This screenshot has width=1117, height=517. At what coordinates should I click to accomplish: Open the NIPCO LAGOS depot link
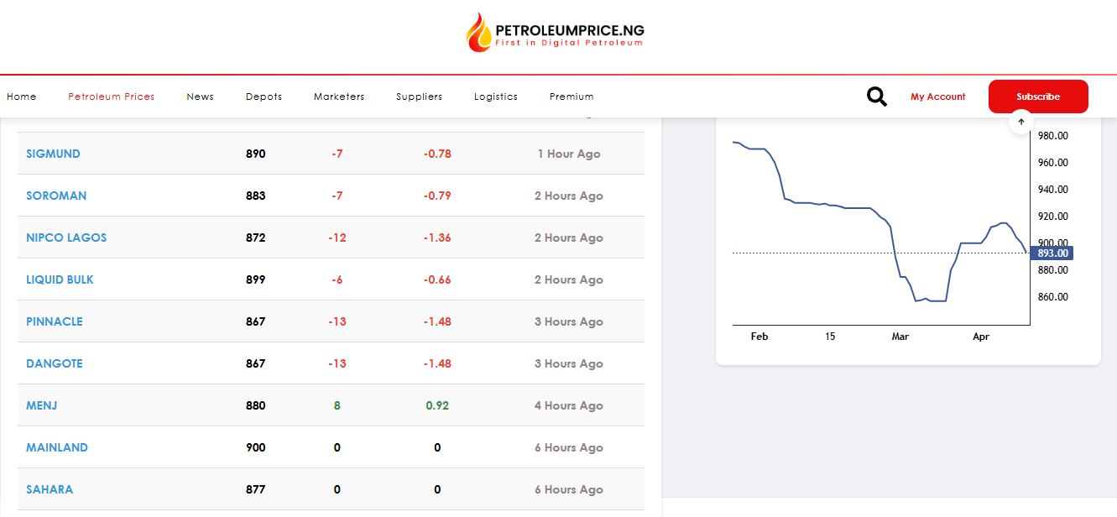click(x=66, y=238)
